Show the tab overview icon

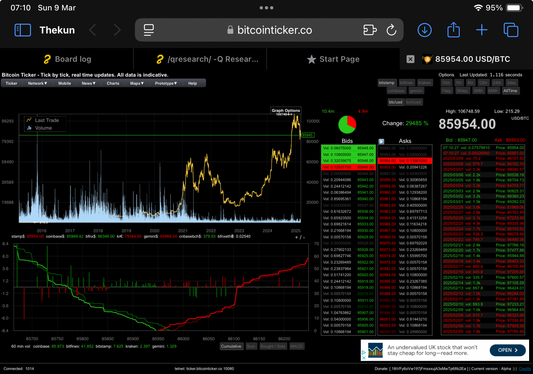[x=511, y=30]
